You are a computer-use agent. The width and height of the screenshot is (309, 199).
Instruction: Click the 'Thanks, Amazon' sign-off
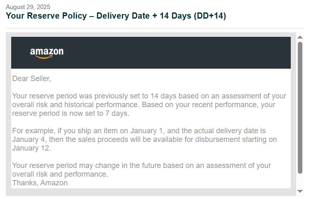40,183
